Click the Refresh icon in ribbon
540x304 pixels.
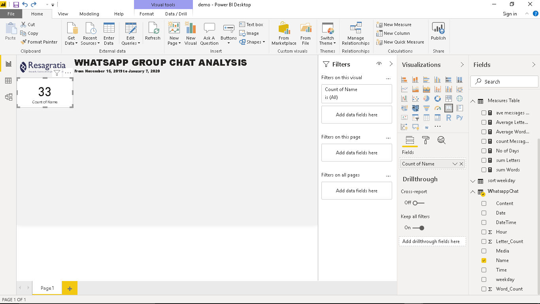153,31
